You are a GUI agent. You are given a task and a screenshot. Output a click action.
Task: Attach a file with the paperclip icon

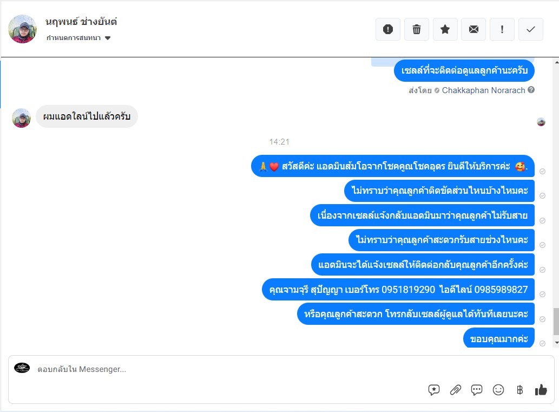click(455, 390)
